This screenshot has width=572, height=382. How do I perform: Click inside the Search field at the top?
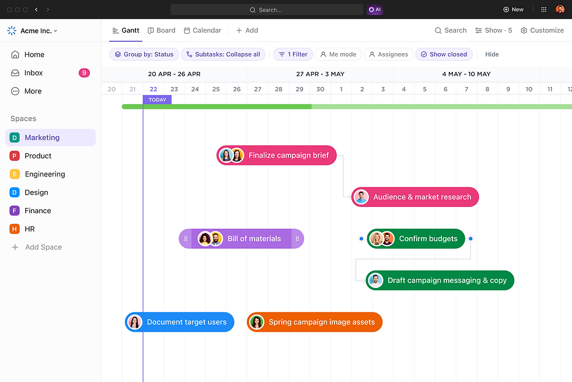(267, 9)
